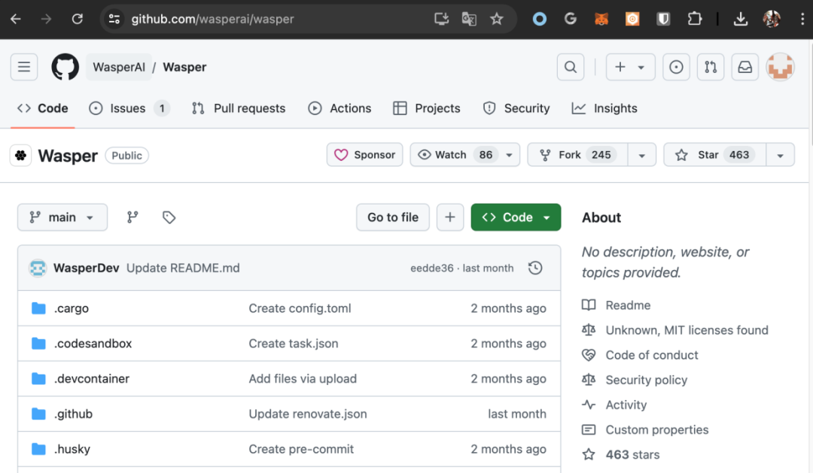Click the WasperDev commit author avatar
The height and width of the screenshot is (473, 813).
coord(38,268)
